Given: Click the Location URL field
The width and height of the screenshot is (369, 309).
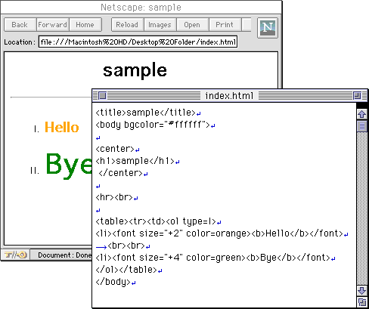Looking at the screenshot, I should (x=138, y=42).
